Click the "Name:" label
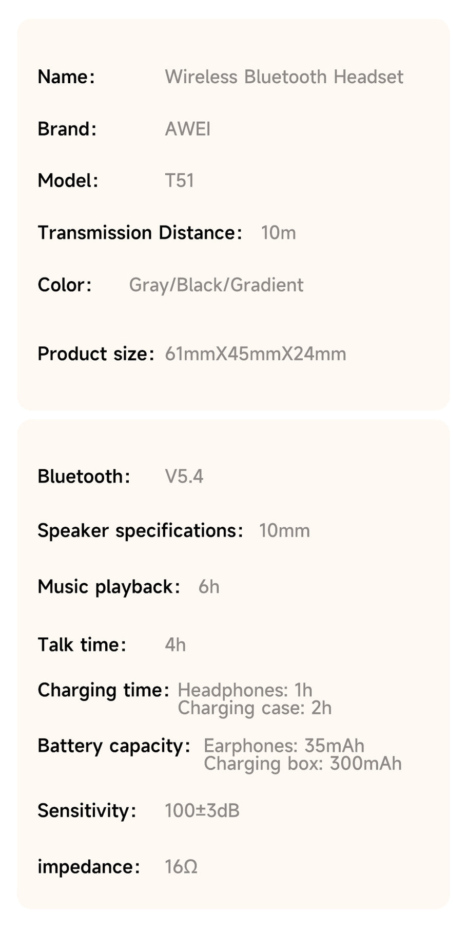Screen dimensions: 467x925 point(66,77)
